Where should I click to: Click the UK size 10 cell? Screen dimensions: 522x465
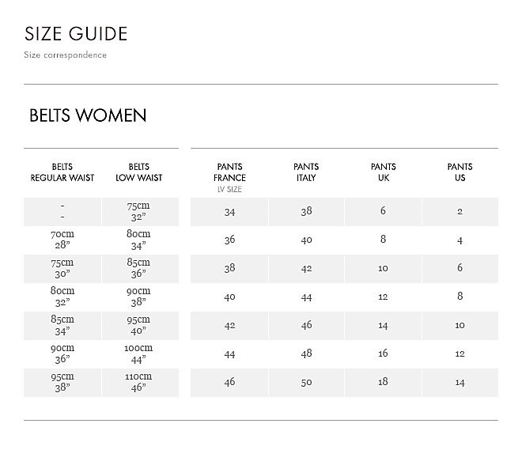(x=383, y=269)
